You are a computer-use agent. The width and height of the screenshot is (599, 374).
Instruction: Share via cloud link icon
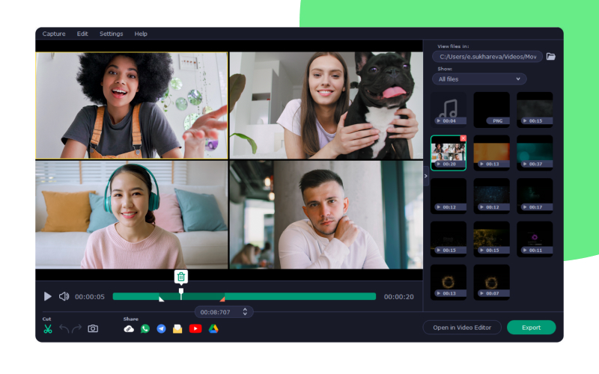pyautogui.click(x=129, y=328)
